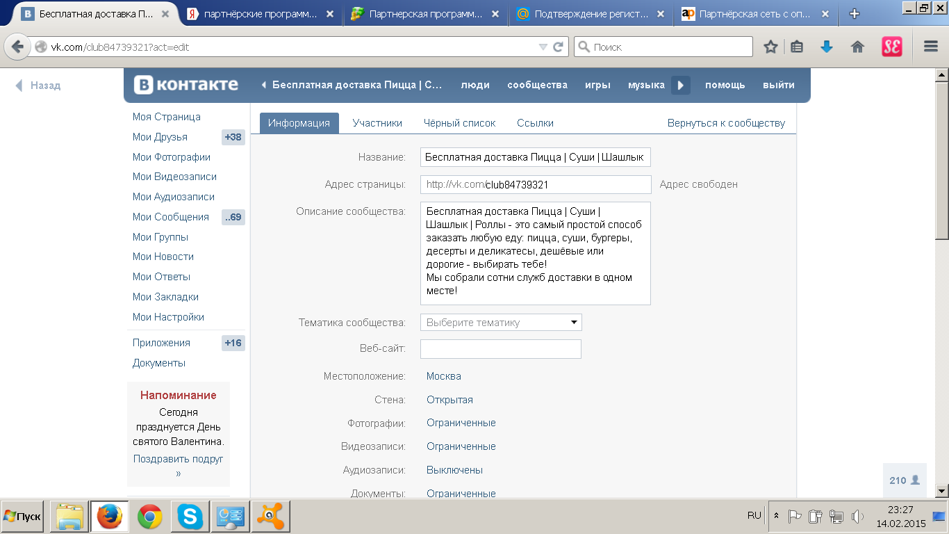Screen dimensions: 949x534
Task: Open Мои Сообщения in sidebar
Action: 171,217
